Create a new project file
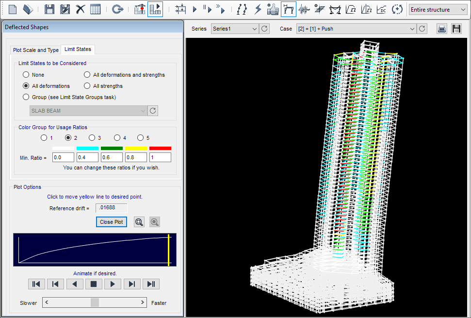Viewport: 471px width, 318px height. pyautogui.click(x=12, y=9)
